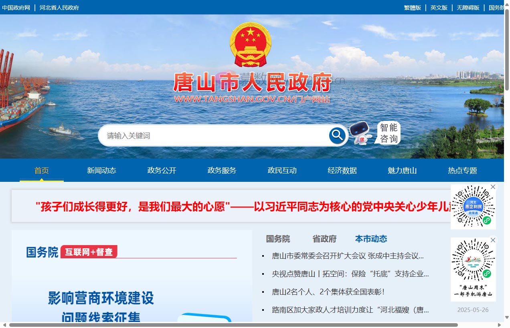Image resolution: width=510 pixels, height=328 pixels.
Task: Switch to the 本市动态 news tab
Action: 371,239
